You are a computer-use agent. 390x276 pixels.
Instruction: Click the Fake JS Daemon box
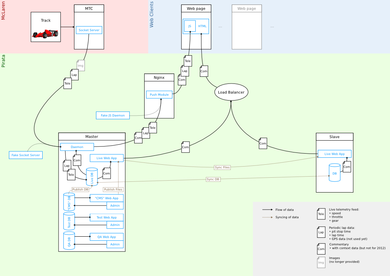tap(113, 115)
